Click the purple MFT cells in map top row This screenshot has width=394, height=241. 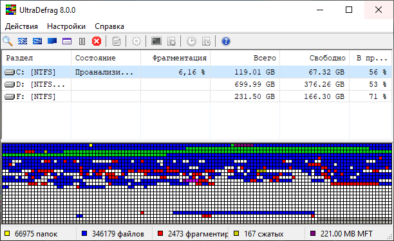[x=243, y=145]
